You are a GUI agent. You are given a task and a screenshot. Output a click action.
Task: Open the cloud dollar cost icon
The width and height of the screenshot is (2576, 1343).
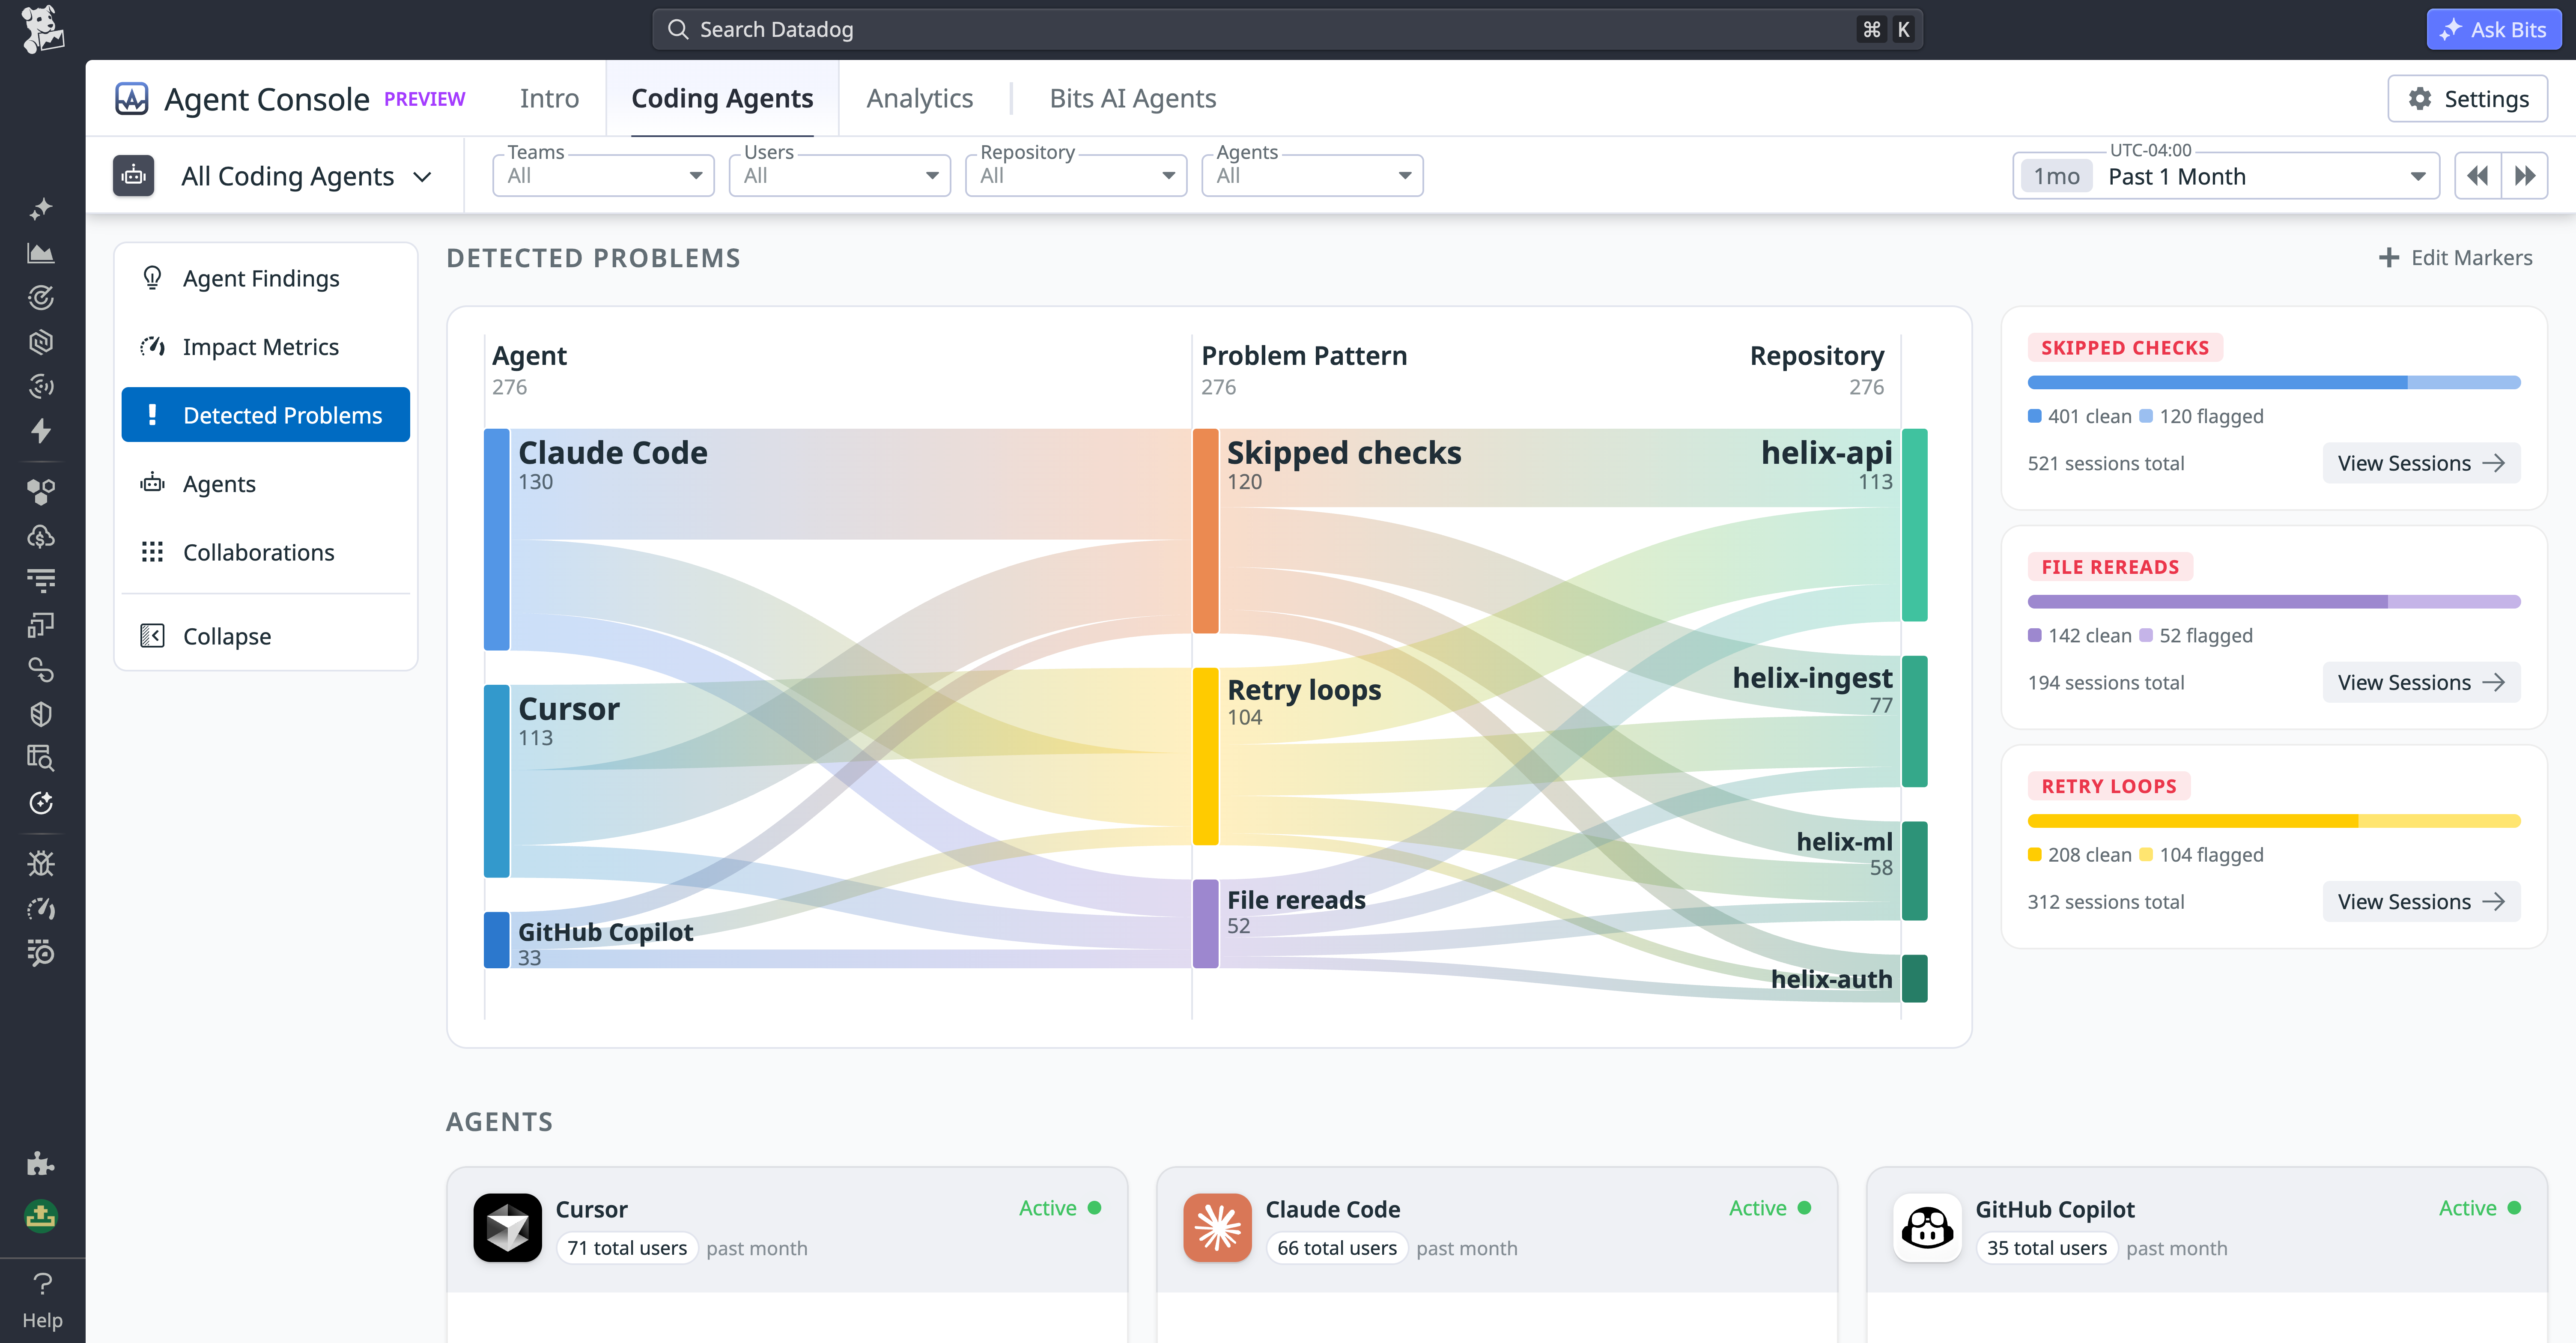click(x=41, y=536)
